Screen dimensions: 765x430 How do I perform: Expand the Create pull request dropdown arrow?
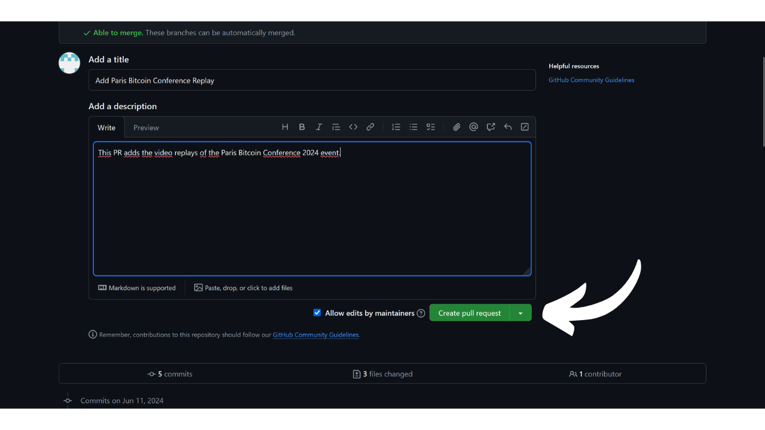521,313
